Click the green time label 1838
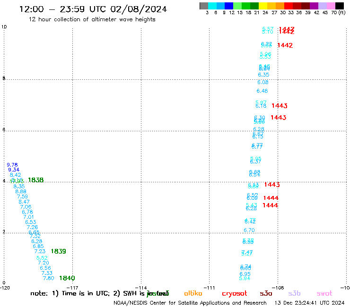This screenshot has height=307, width=350. coord(36,180)
